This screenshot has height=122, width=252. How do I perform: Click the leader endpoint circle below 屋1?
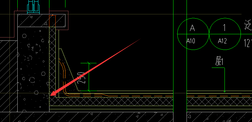pos(225,92)
